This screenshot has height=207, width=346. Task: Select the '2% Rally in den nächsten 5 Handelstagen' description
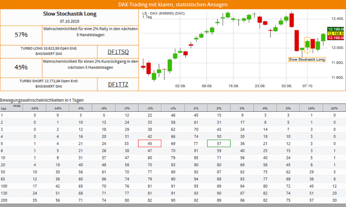click(90, 32)
